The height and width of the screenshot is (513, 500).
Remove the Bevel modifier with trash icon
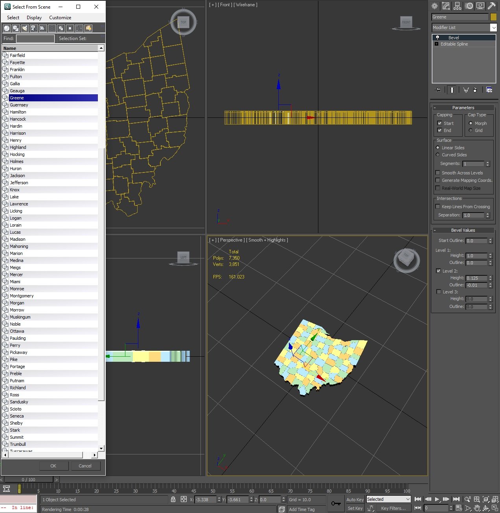475,90
